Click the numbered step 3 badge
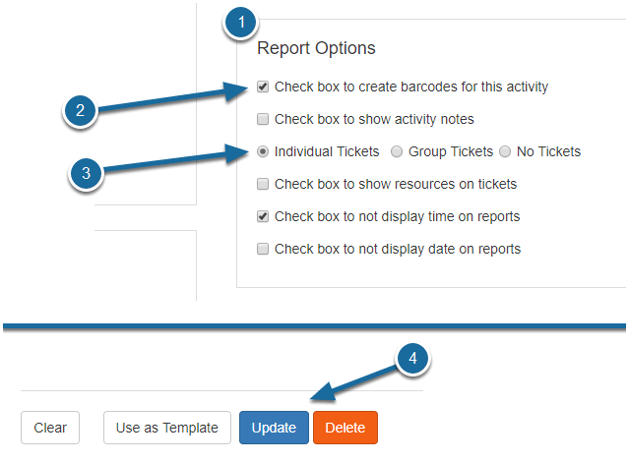Viewport: 629px width, 462px height. pyautogui.click(x=86, y=174)
